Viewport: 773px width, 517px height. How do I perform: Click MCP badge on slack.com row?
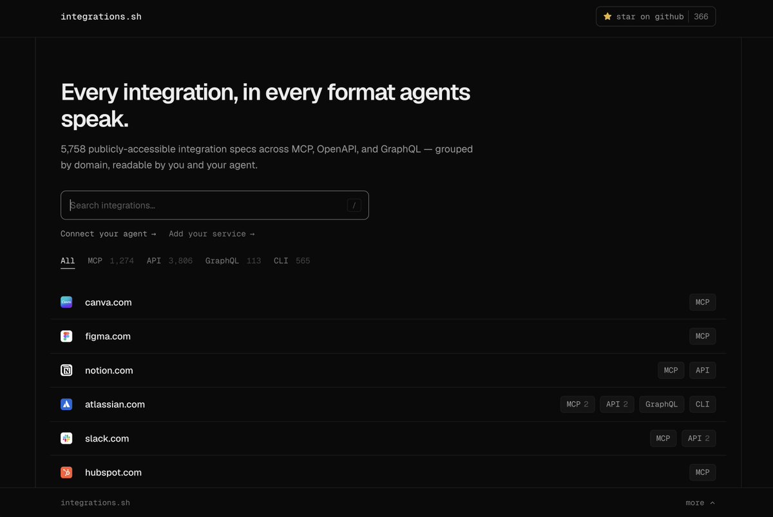tap(663, 438)
